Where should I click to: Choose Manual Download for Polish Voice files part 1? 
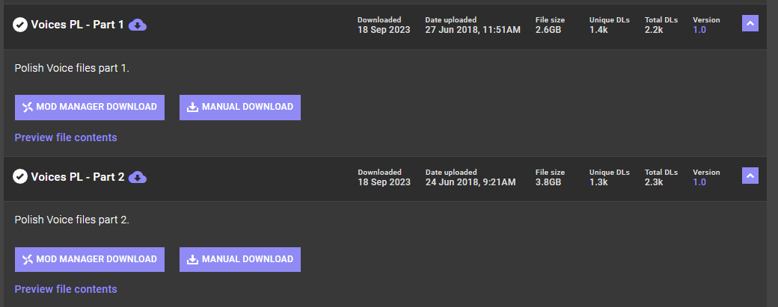pyautogui.click(x=240, y=107)
